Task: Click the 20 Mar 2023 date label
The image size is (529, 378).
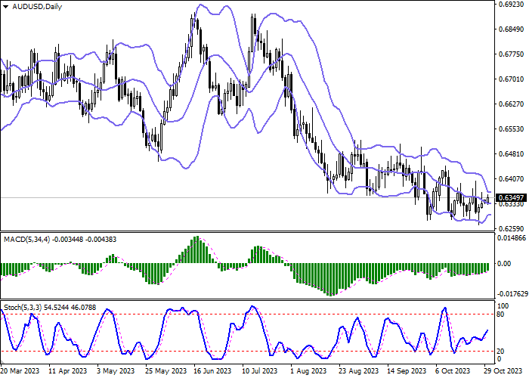Action: 20,371
